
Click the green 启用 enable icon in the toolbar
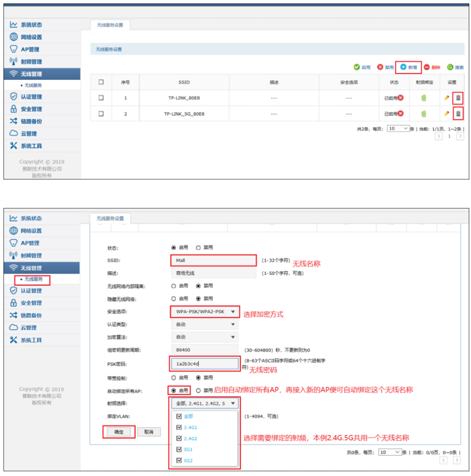[357, 67]
